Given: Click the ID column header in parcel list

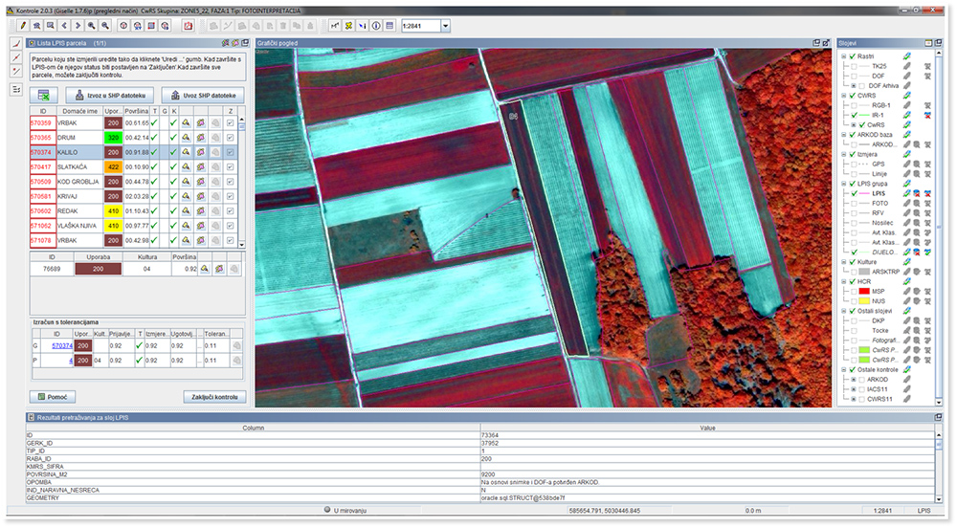Looking at the screenshot, I should coord(43,111).
